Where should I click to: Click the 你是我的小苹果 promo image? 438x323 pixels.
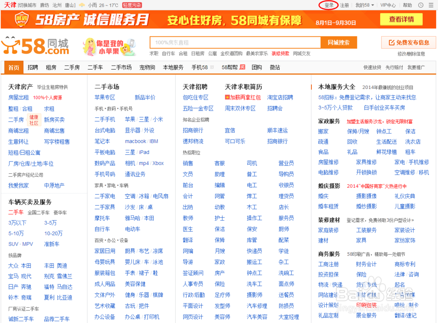[109, 47]
